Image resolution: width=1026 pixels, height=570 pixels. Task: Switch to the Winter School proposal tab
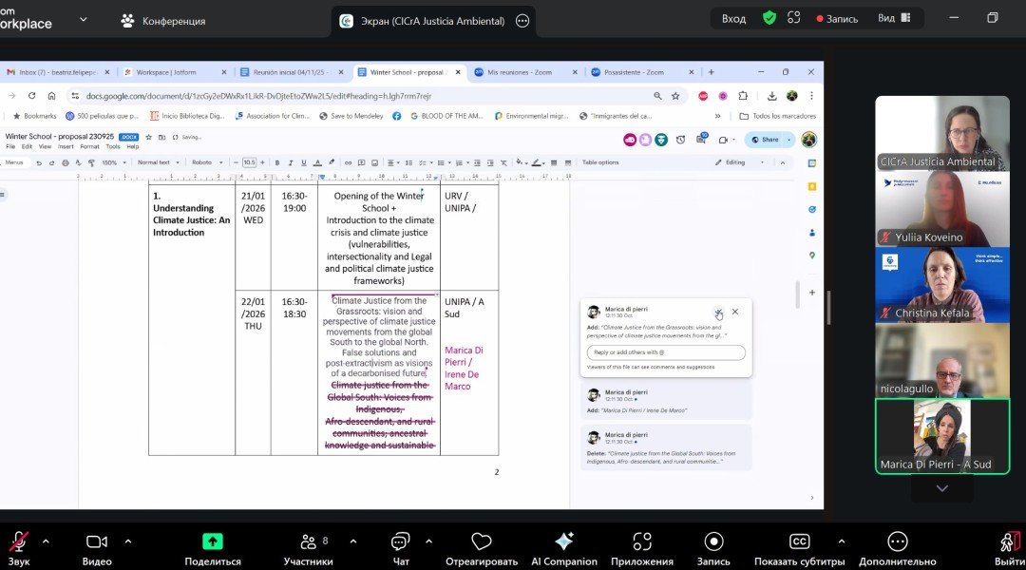coord(408,72)
